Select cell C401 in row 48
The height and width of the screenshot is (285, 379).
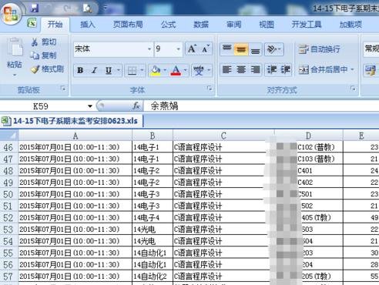309,170
